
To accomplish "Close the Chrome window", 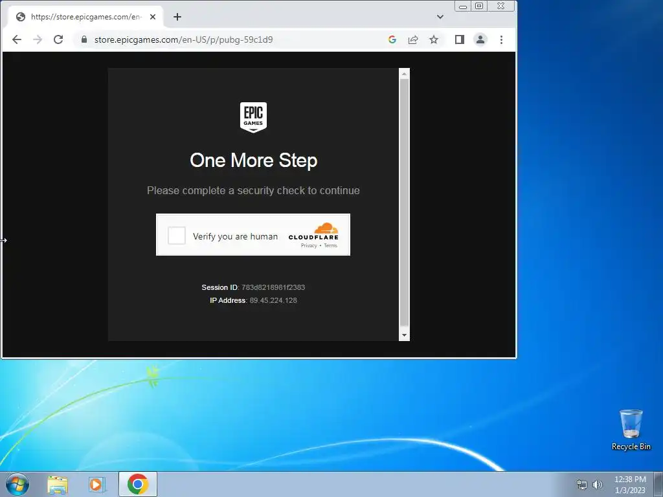I will [x=501, y=6].
